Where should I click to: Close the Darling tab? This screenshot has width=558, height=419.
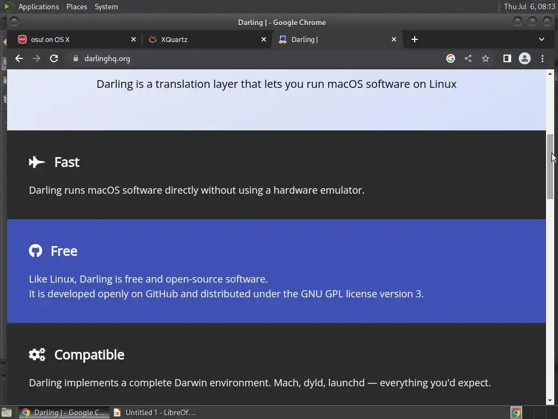[394, 39]
